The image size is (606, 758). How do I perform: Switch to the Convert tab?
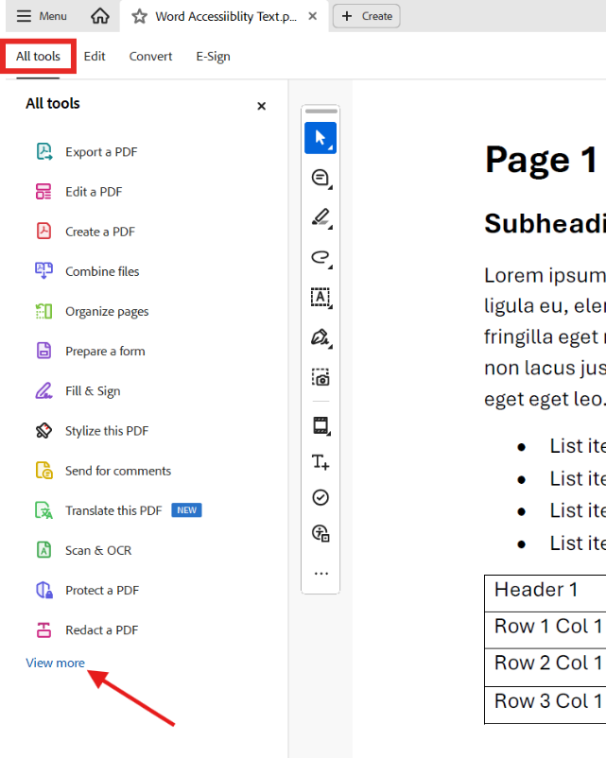(x=150, y=57)
